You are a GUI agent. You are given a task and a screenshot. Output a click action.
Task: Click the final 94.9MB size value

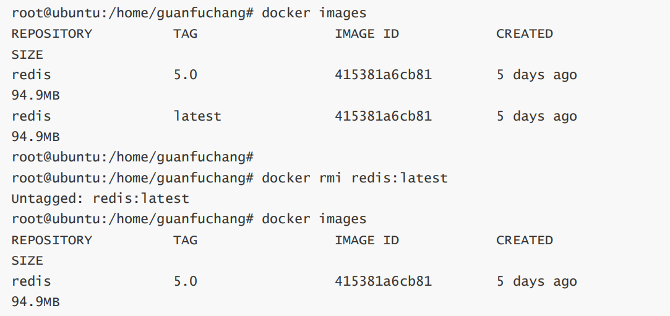pos(35,302)
